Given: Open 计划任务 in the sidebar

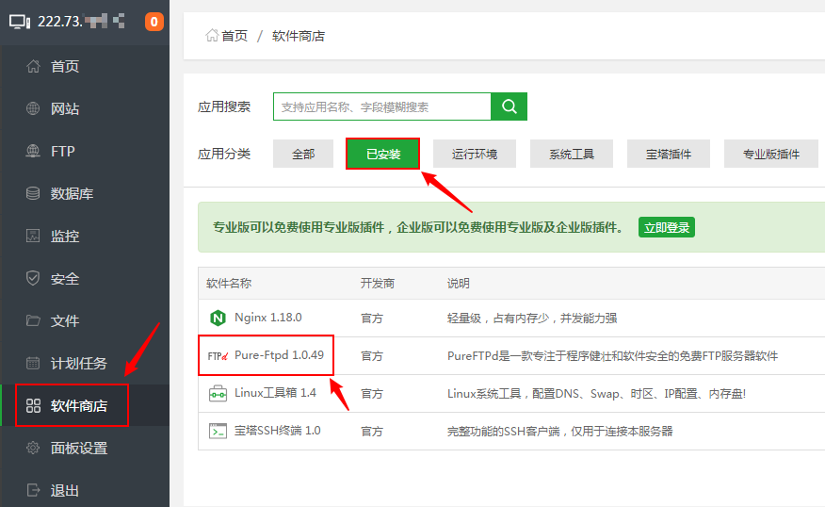Looking at the screenshot, I should pyautogui.click(x=78, y=364).
